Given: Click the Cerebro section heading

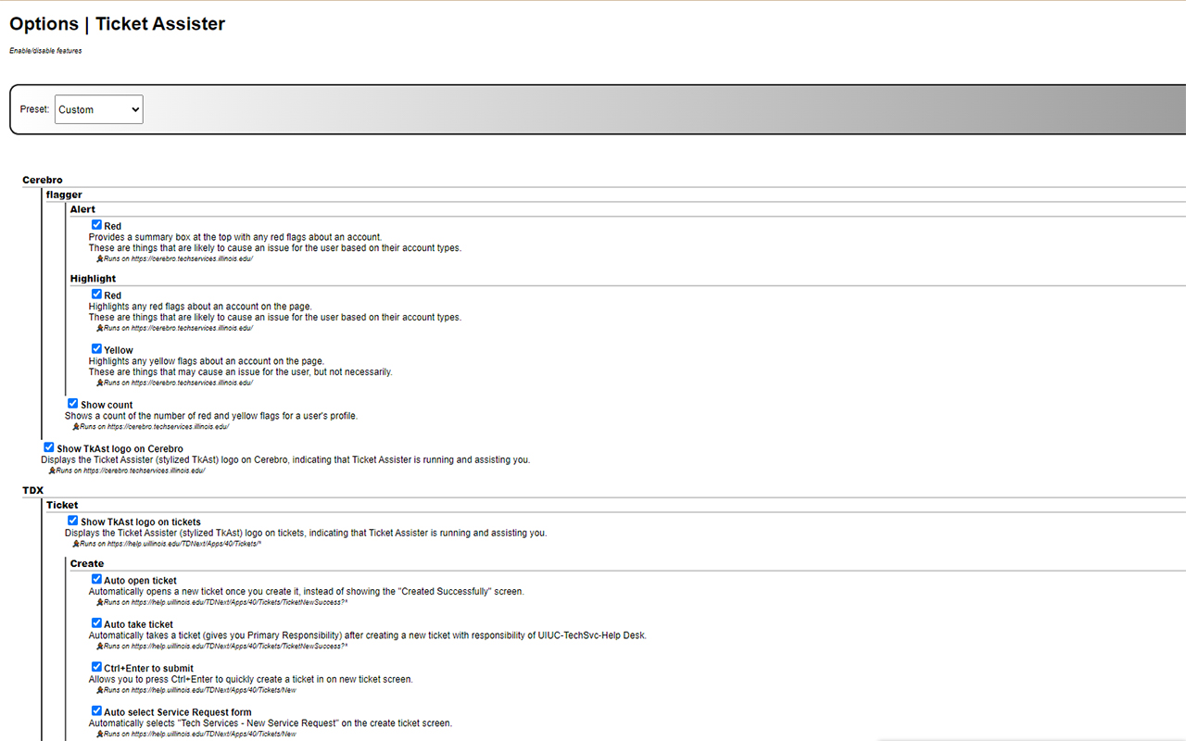Looking at the screenshot, I should tap(43, 180).
